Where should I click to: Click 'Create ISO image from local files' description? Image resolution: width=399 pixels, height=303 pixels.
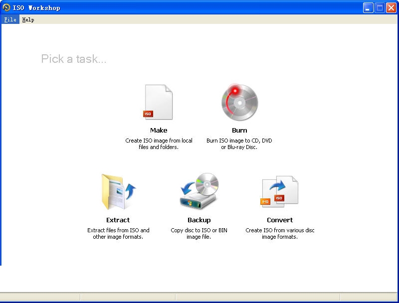[x=159, y=144]
